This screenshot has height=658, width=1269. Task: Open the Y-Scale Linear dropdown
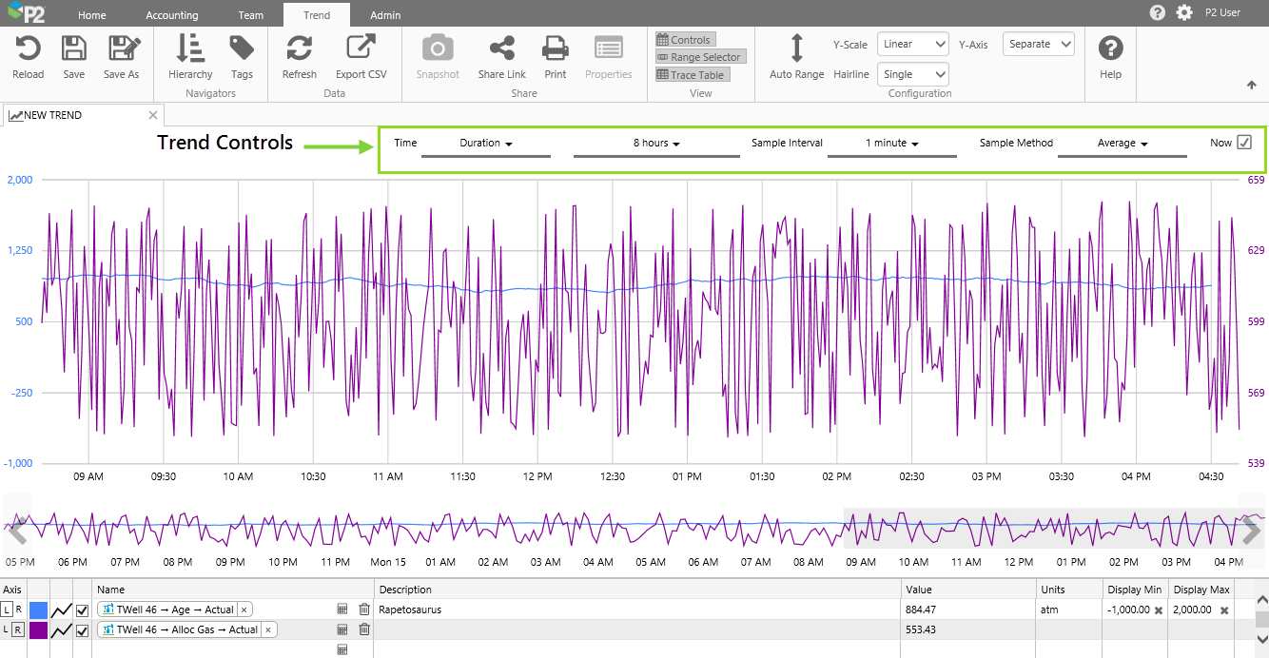[912, 44]
